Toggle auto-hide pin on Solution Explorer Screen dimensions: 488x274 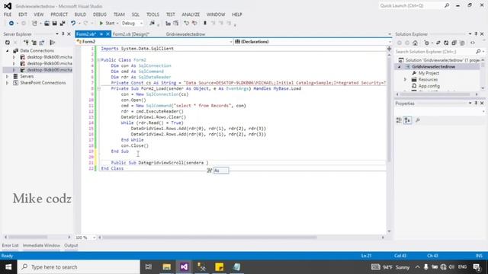click(x=476, y=34)
